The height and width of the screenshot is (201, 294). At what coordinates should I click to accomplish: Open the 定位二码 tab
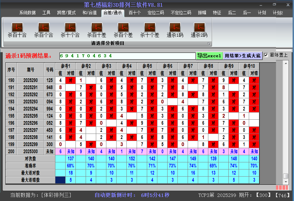click(156, 13)
